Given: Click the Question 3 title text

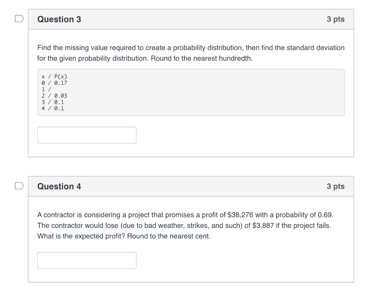Looking at the screenshot, I should point(59,19).
